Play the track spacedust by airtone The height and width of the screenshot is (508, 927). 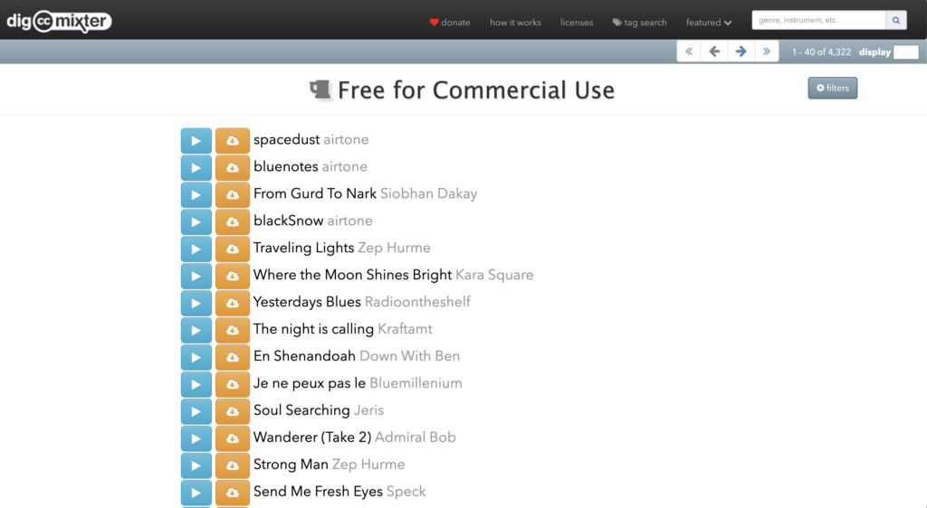tap(196, 141)
